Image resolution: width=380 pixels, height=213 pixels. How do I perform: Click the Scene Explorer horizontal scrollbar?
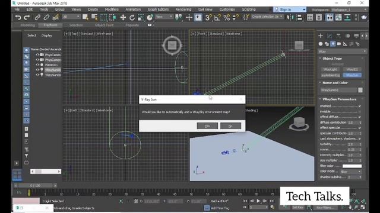coord(46,172)
